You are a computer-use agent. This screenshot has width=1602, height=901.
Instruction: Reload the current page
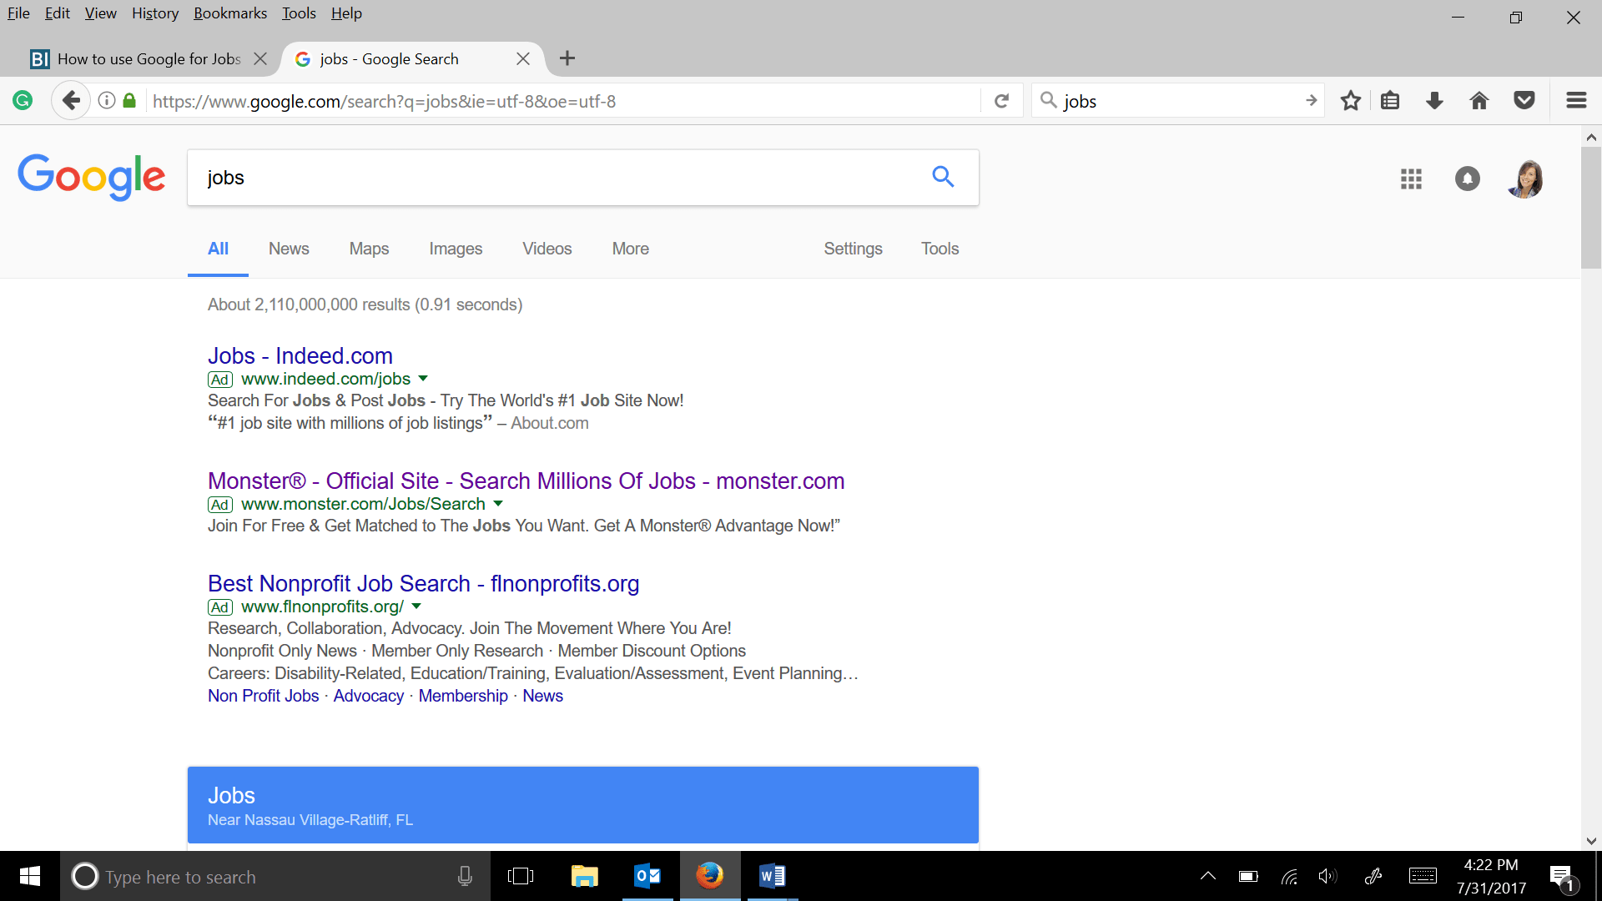(x=1001, y=100)
